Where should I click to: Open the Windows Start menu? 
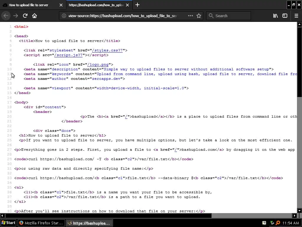[x=9, y=223]
